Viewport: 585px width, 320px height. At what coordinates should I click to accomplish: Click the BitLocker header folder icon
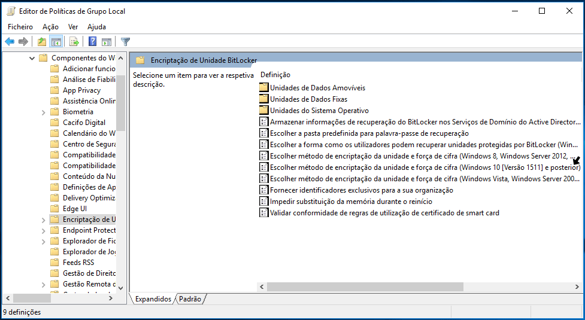click(140, 60)
